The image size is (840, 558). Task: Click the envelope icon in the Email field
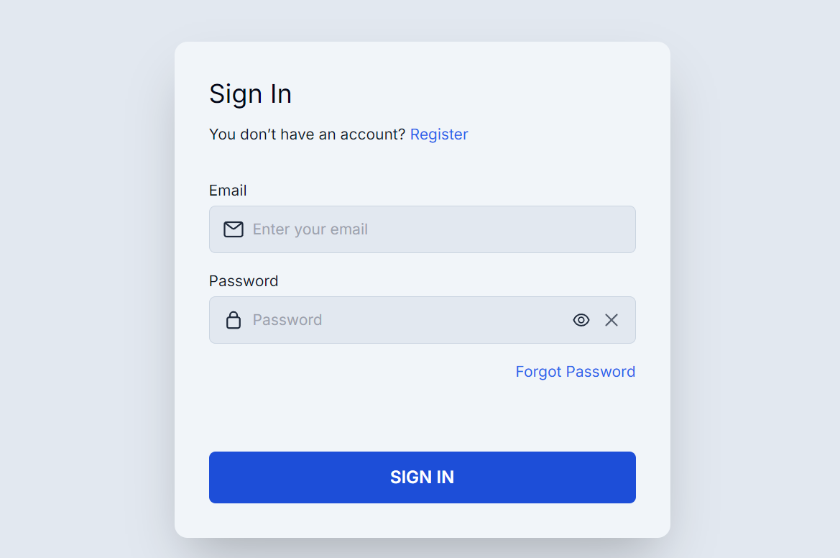click(x=233, y=229)
